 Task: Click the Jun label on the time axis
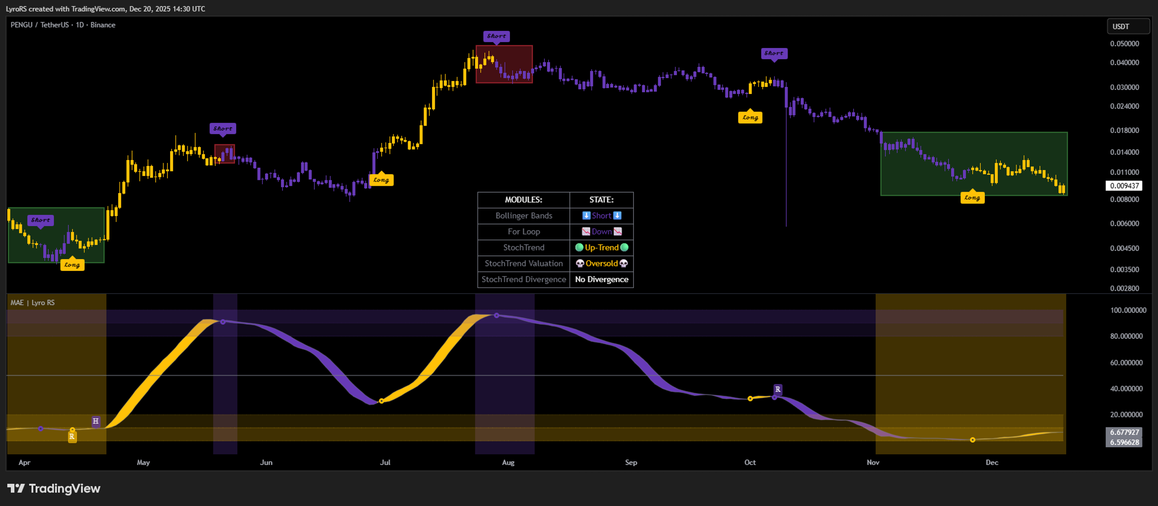coord(266,462)
